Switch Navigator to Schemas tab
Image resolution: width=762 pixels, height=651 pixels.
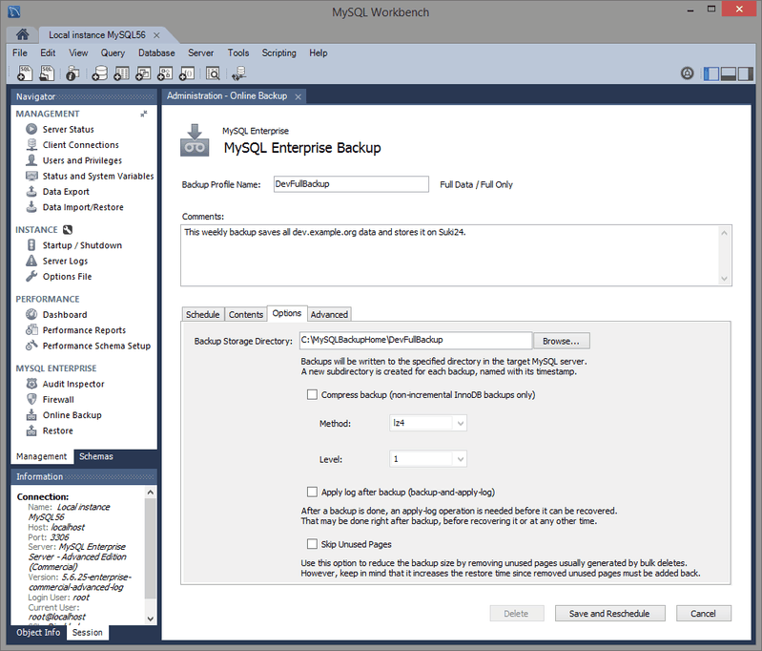96,456
